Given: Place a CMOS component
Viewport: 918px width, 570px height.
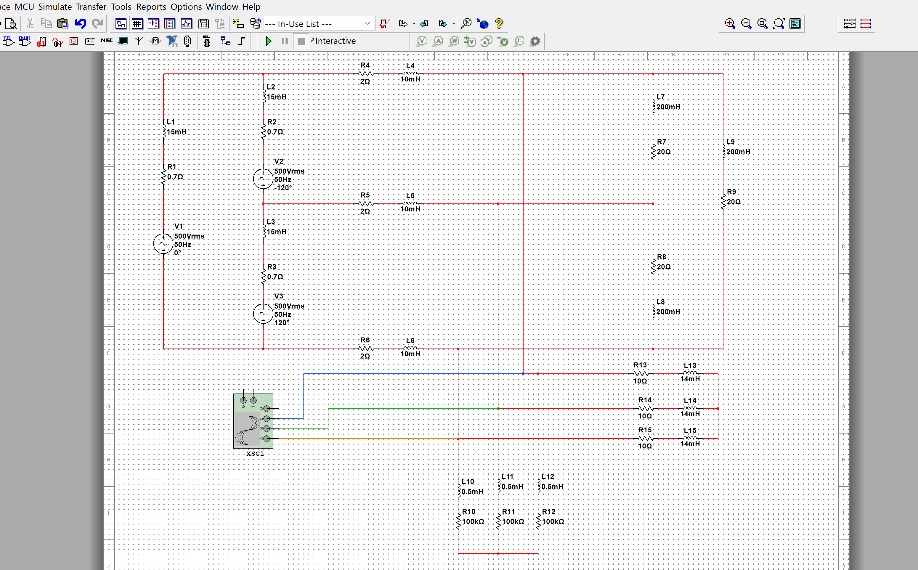Looking at the screenshot, I should [25, 41].
